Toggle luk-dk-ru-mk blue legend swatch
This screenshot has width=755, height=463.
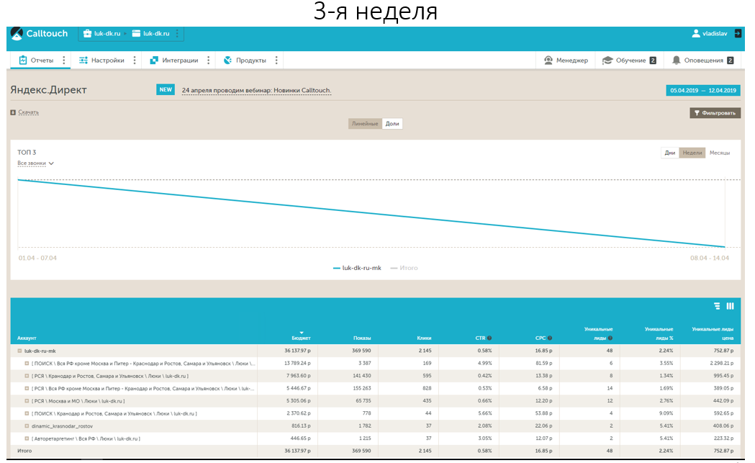coord(337,268)
